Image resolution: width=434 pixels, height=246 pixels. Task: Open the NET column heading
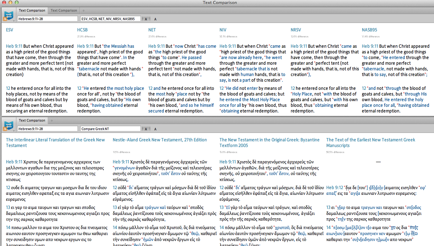[x=152, y=30]
